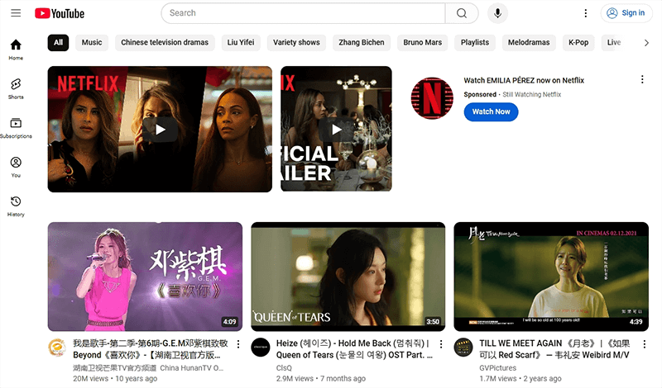
Task: Visit China HunanTV channel name link
Action: click(x=148, y=368)
